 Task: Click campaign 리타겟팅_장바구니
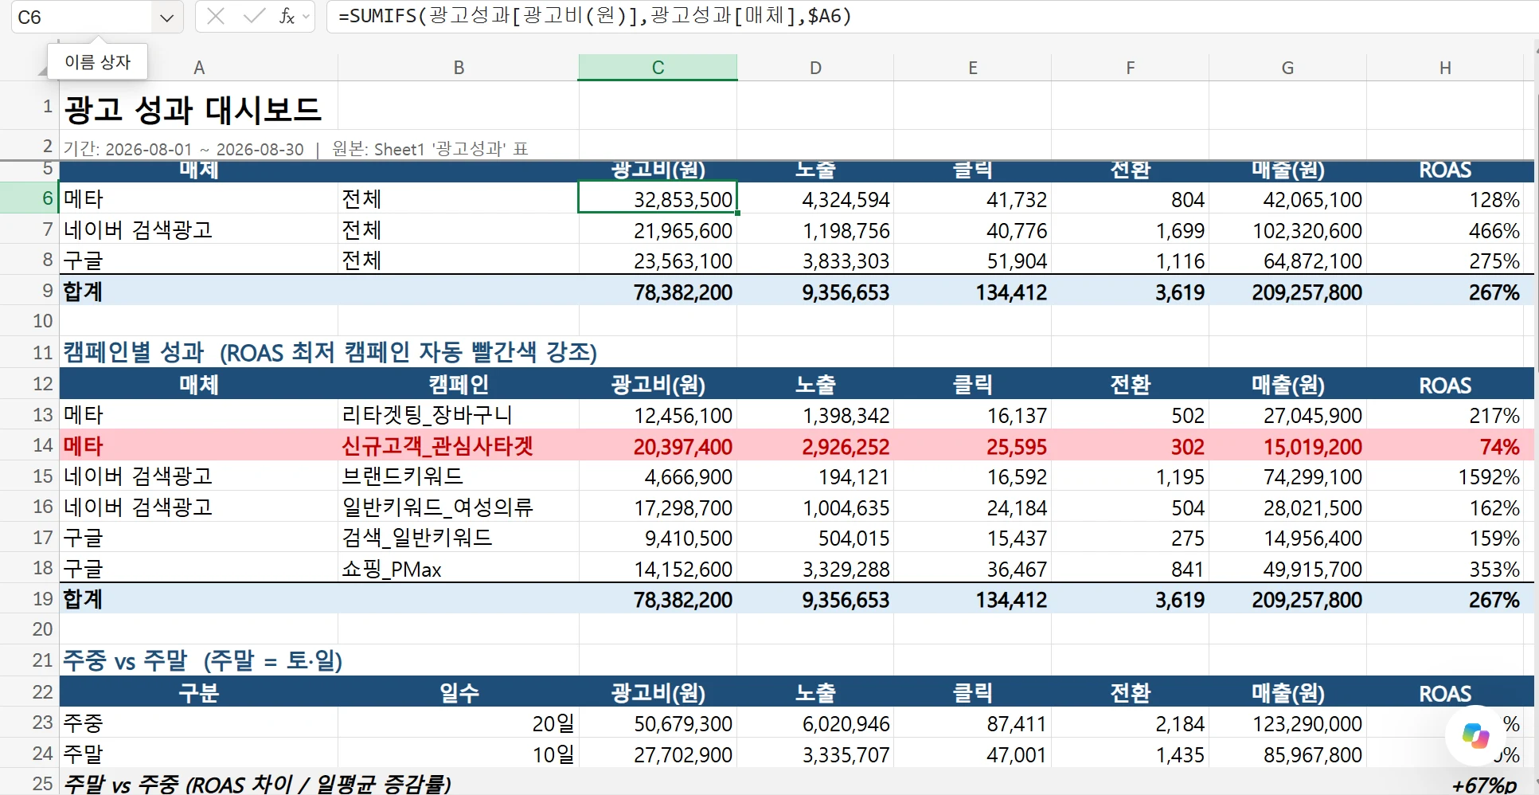[459, 415]
